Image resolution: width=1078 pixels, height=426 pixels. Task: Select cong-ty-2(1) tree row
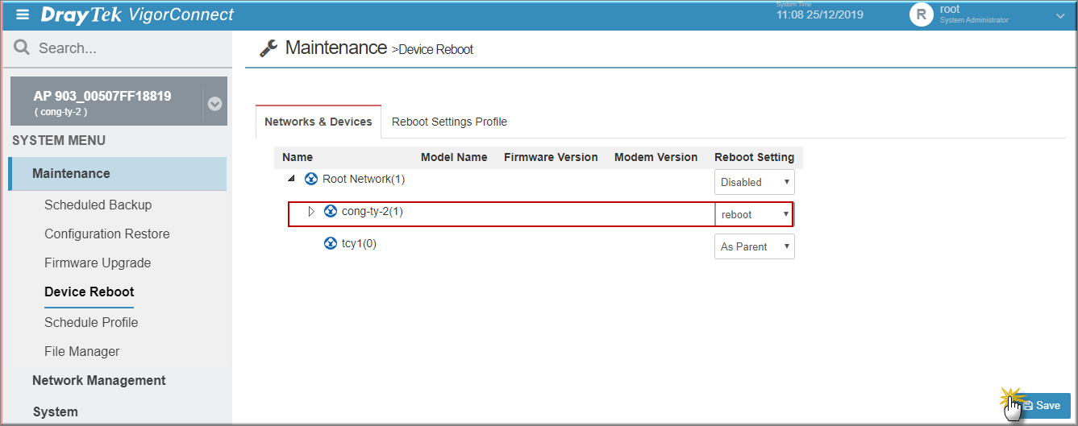(x=372, y=211)
